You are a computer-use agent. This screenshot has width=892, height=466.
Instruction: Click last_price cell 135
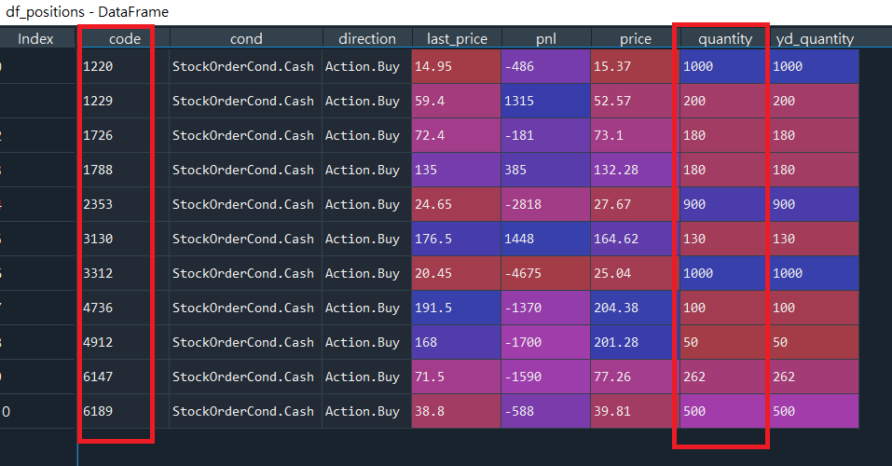[x=456, y=170]
